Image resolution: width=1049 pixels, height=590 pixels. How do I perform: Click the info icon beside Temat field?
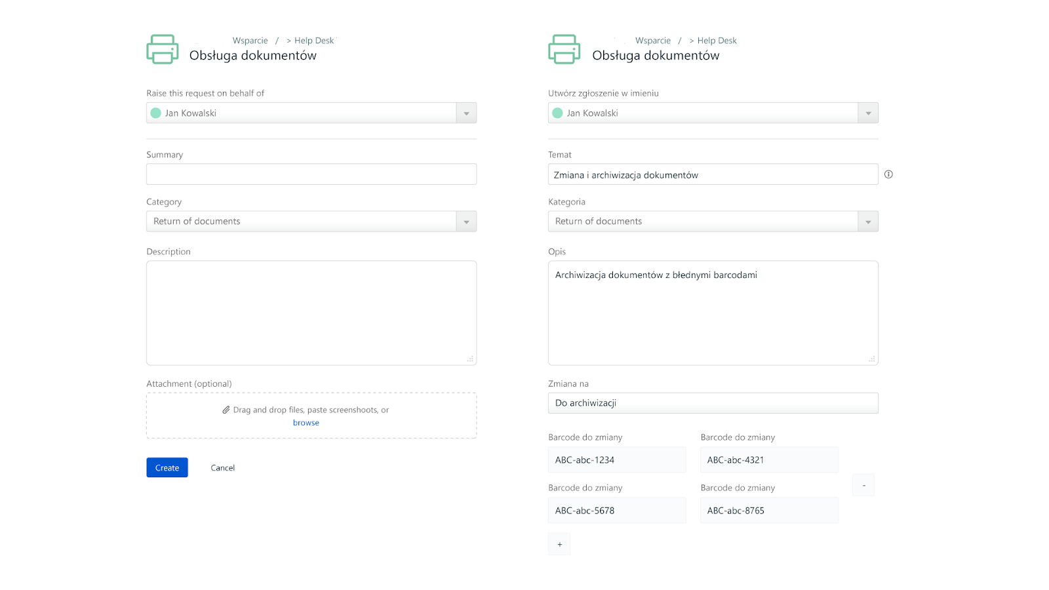pos(888,174)
